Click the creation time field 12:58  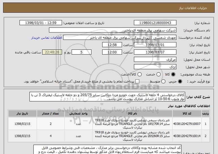click(112, 45)
